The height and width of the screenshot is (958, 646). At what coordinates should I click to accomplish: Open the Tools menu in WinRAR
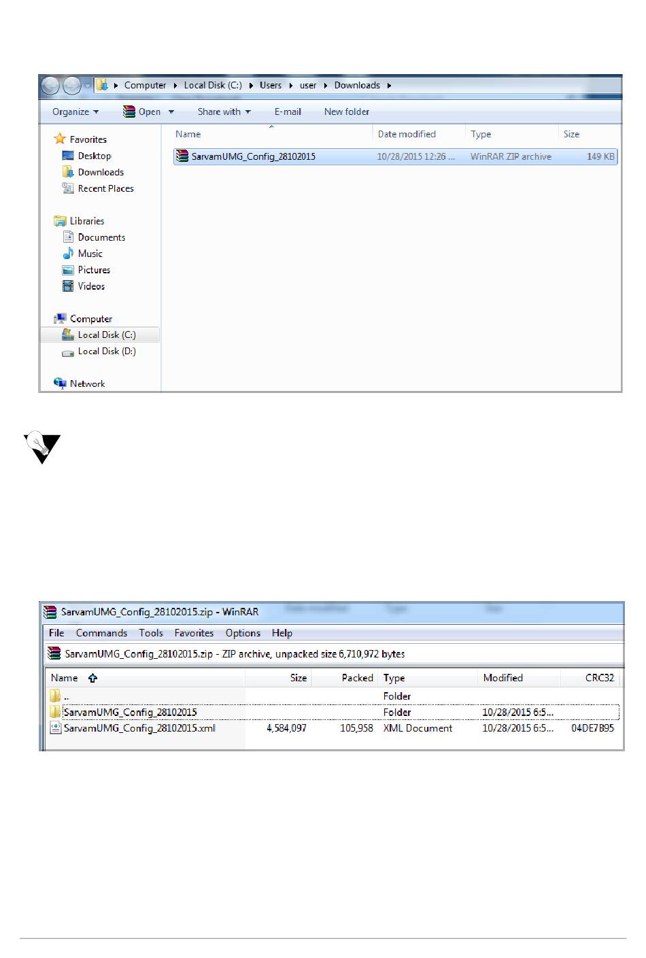point(151,633)
